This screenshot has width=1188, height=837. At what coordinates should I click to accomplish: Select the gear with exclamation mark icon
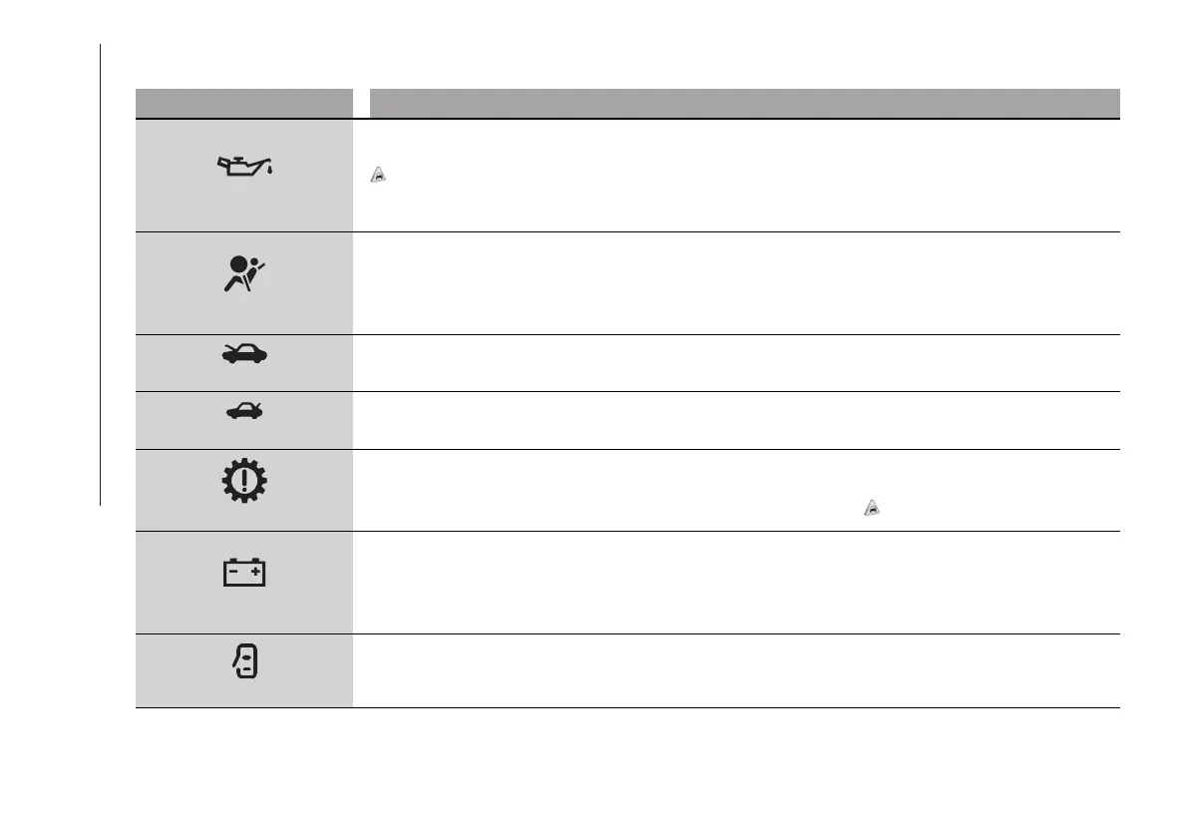pos(244,484)
